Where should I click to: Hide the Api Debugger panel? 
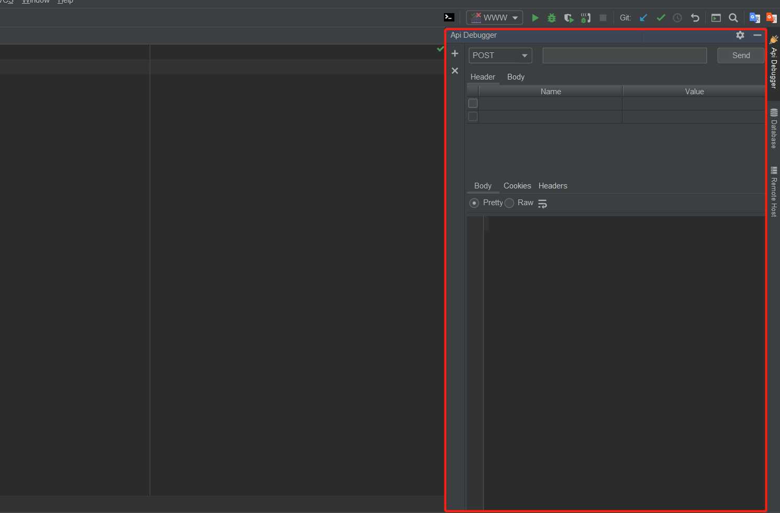[x=757, y=35]
